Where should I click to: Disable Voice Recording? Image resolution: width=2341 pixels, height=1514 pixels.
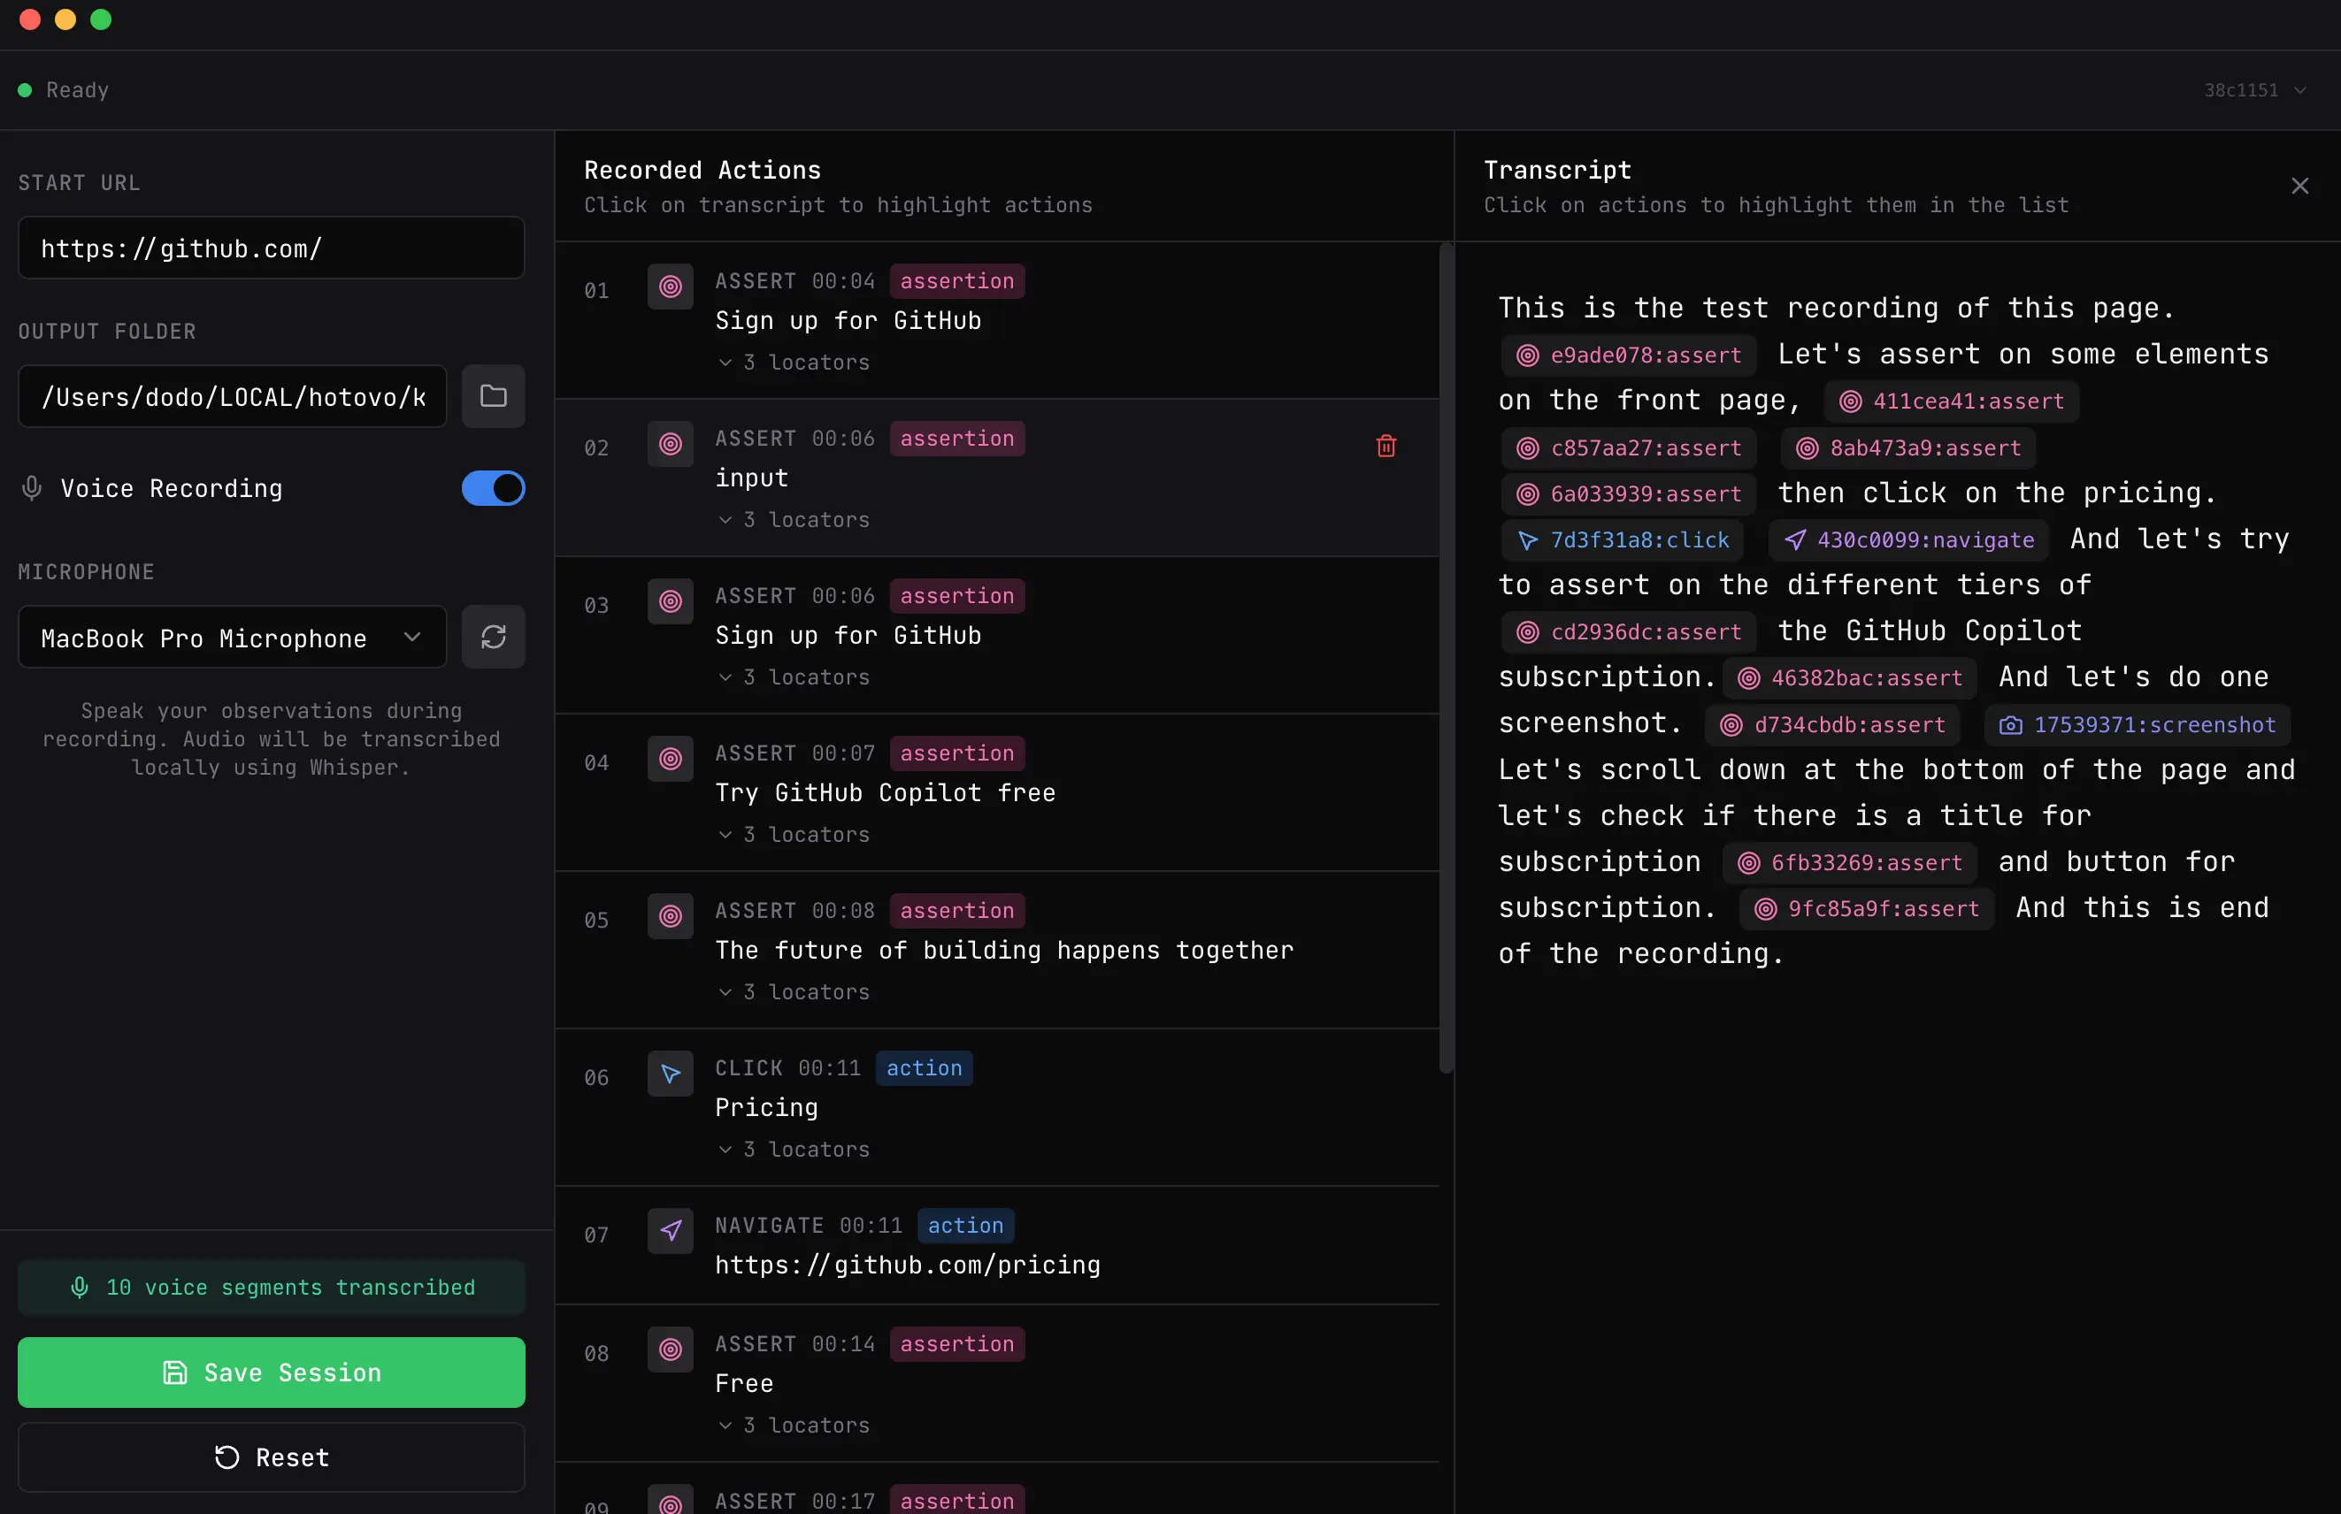(x=492, y=487)
